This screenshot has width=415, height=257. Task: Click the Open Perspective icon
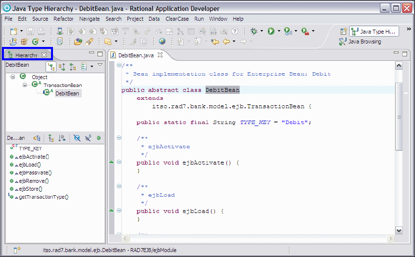pos(343,31)
